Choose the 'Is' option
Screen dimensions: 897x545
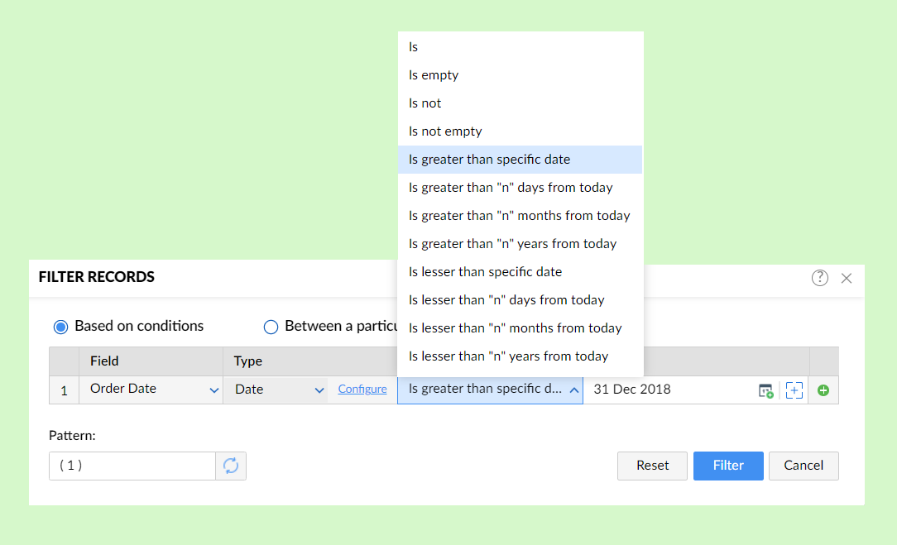[x=520, y=47]
